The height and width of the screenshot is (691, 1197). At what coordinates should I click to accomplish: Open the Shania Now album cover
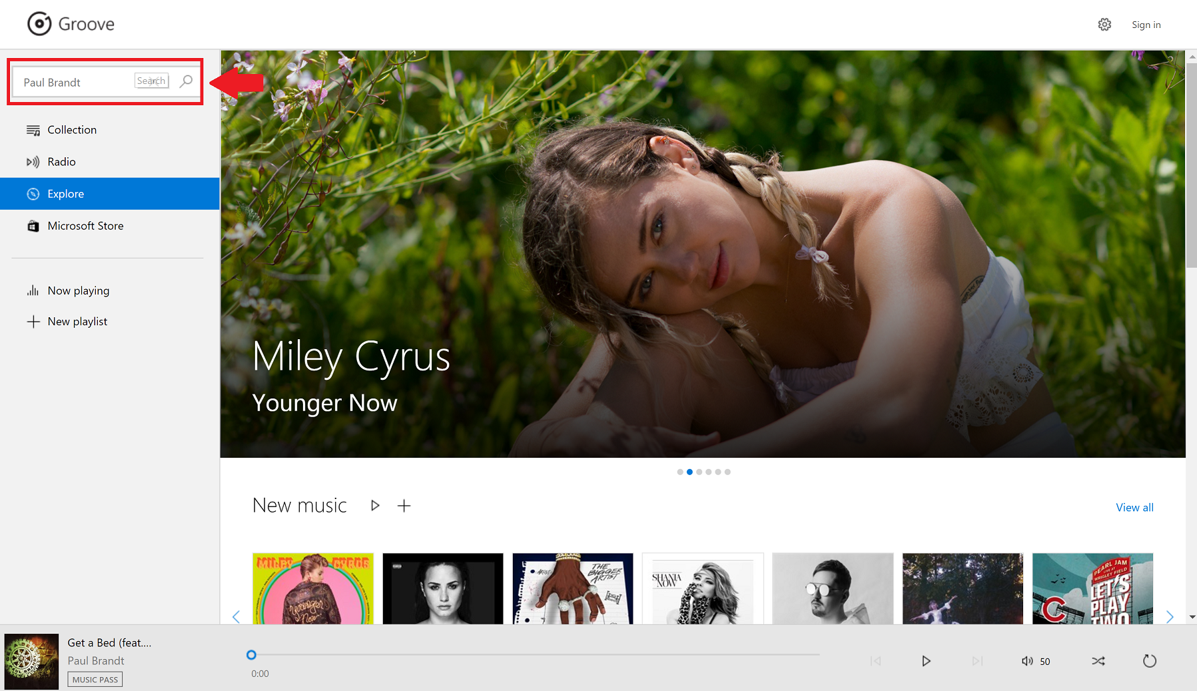click(x=703, y=588)
